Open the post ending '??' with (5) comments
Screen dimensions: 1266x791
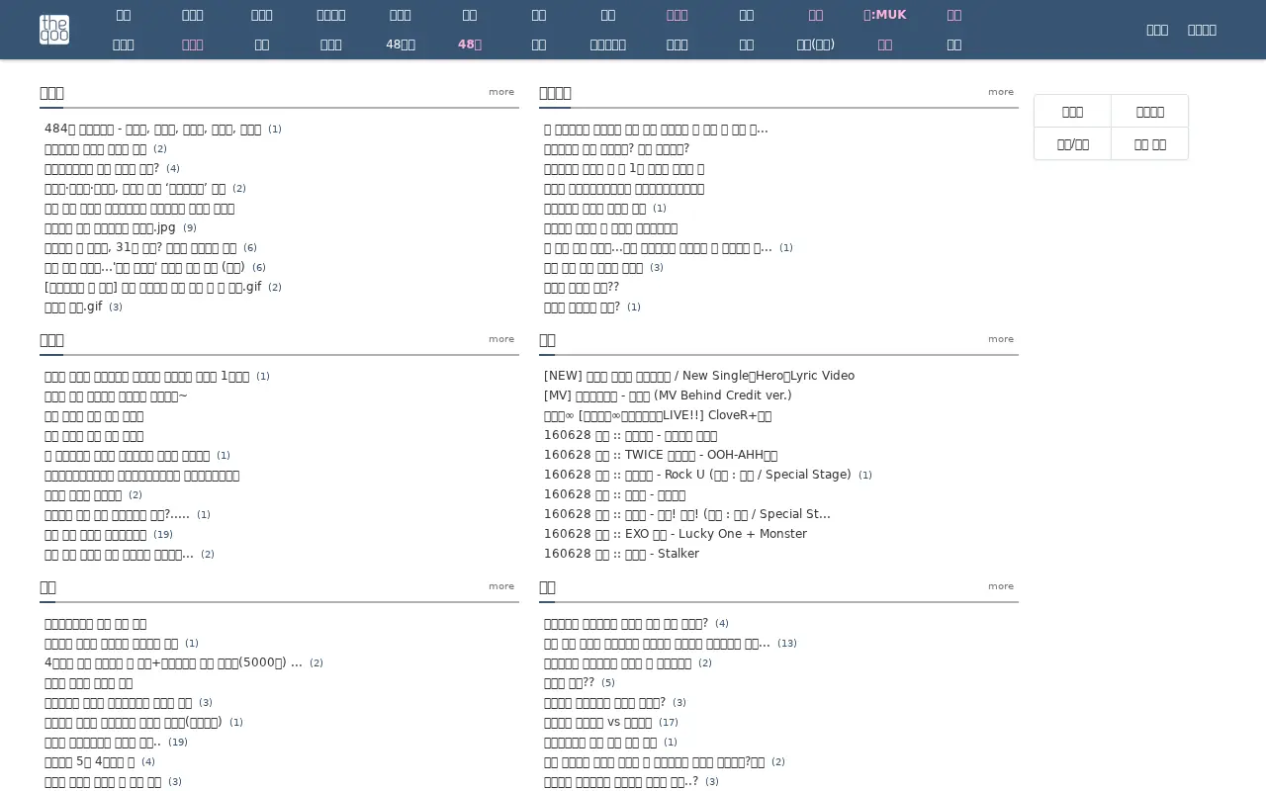pos(569,682)
